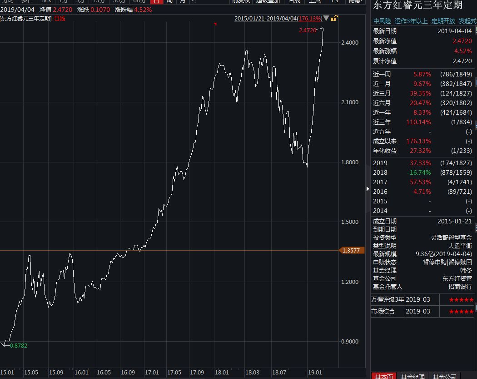
Task: Click the 基金托管人 value 招商银行
Action: [460, 287]
